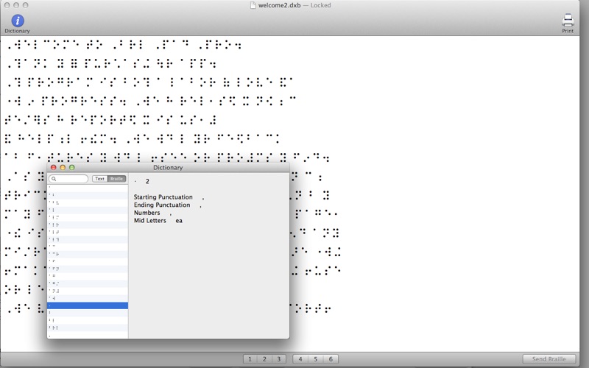Toggle braille dot 4 button
This screenshot has height=368, width=589.
pos(300,359)
